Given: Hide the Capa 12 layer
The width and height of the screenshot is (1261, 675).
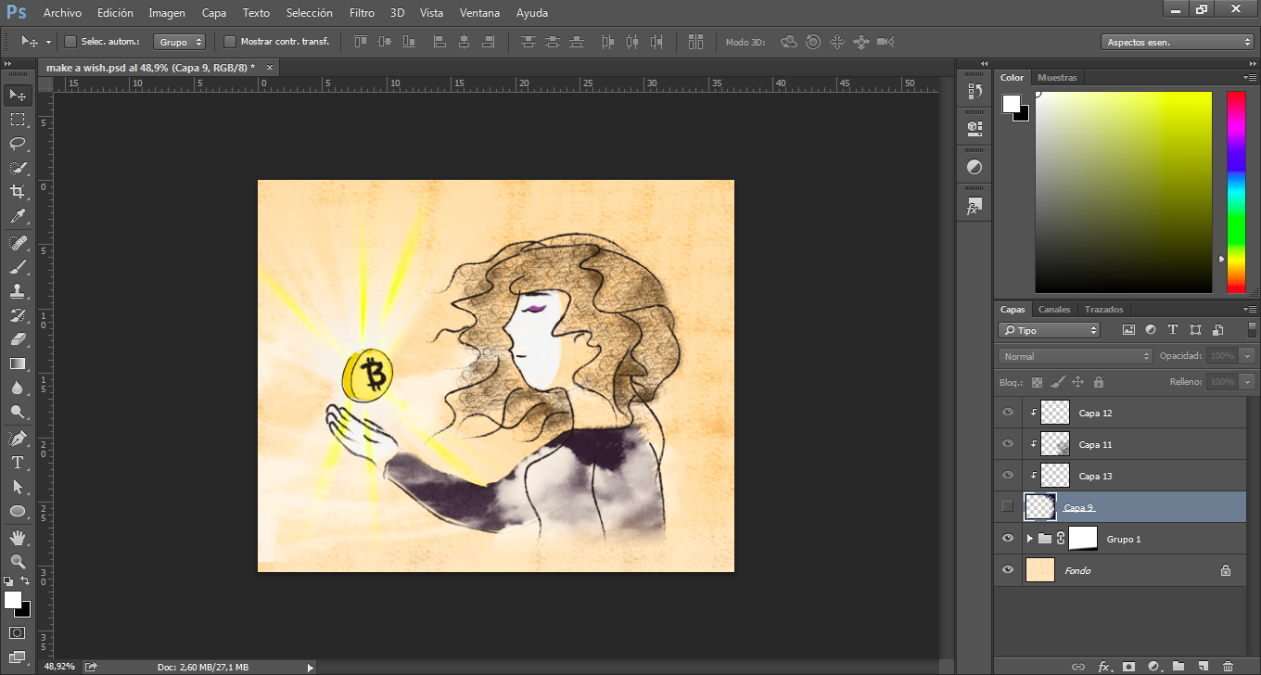Looking at the screenshot, I should 1008,413.
